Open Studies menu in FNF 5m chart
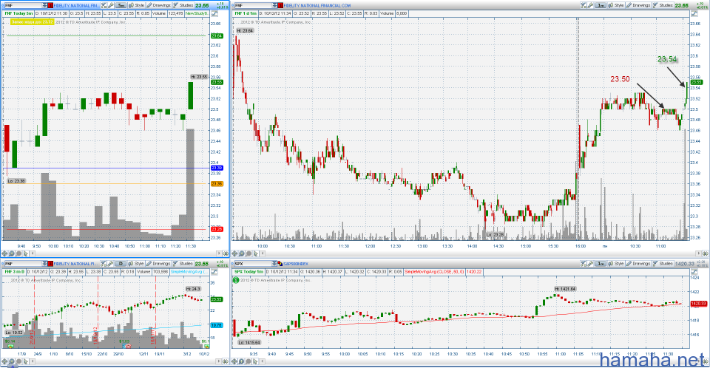The image size is (710, 368). click(x=183, y=5)
